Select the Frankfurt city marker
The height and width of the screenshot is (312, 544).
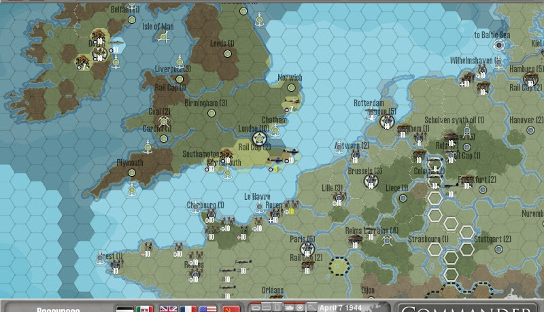483,189
